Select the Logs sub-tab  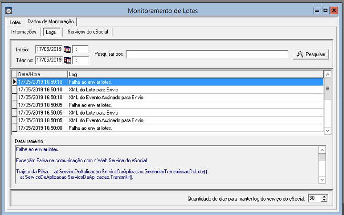click(x=50, y=32)
